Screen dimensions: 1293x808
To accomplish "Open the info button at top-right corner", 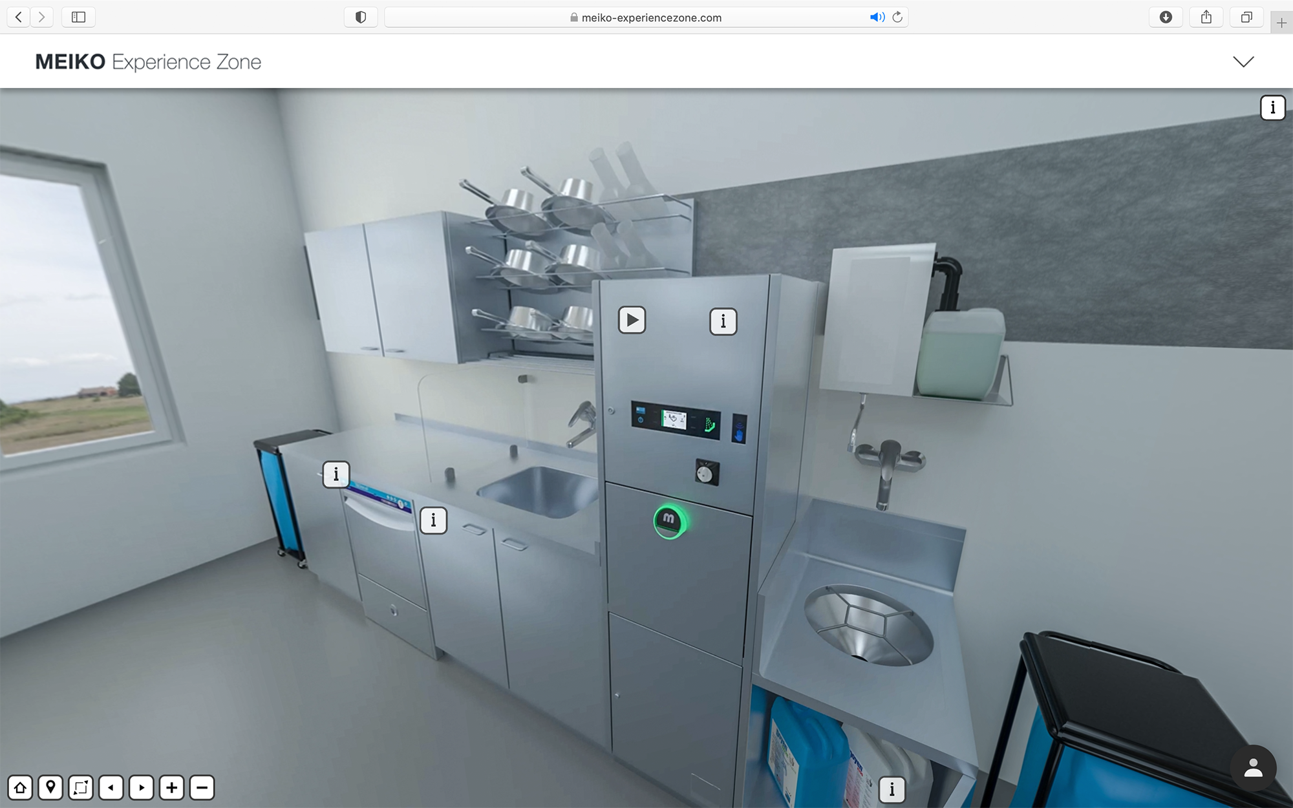I will [x=1273, y=107].
